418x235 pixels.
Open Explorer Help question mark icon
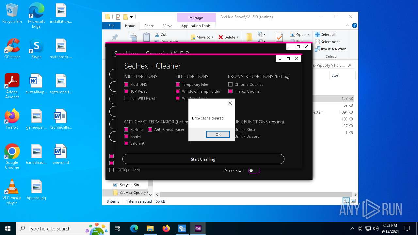pos(355,25)
